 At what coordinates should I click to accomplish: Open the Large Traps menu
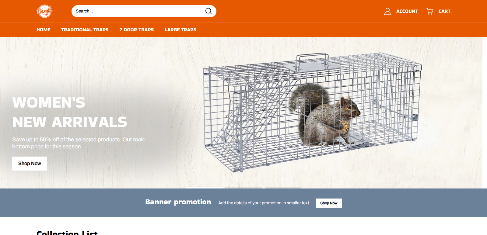(x=180, y=30)
